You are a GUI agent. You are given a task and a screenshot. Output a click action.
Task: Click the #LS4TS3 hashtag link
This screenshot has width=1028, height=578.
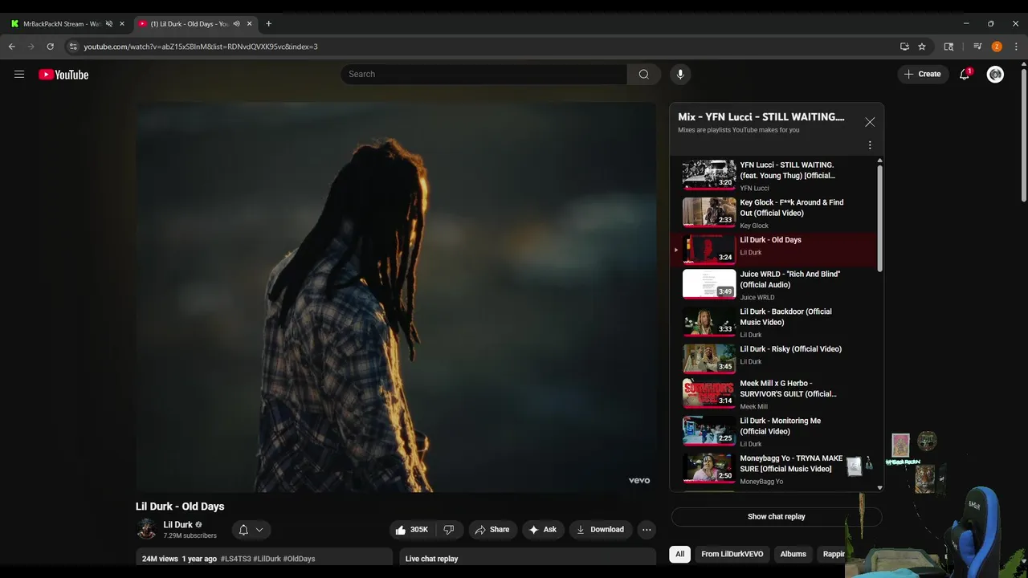235,559
